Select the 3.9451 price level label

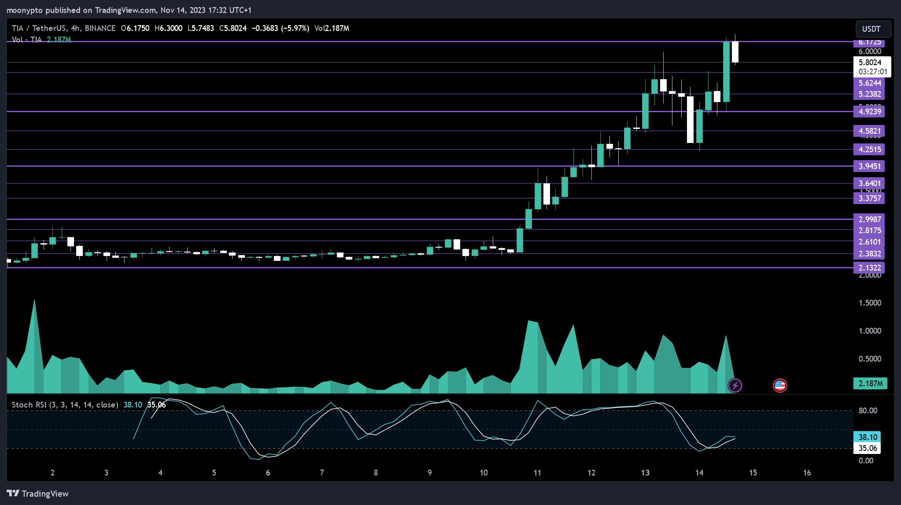point(869,166)
